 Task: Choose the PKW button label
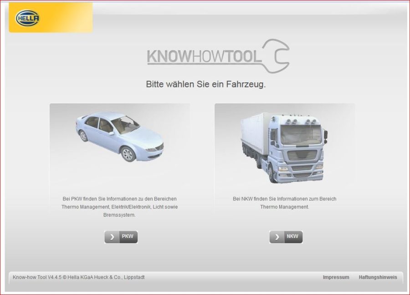click(x=127, y=237)
